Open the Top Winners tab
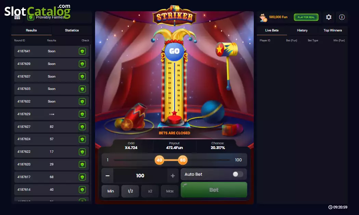This screenshot has height=215, width=359. click(x=332, y=30)
